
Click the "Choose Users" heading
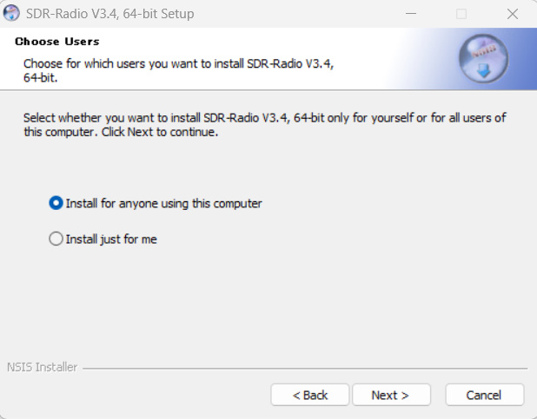tap(57, 42)
